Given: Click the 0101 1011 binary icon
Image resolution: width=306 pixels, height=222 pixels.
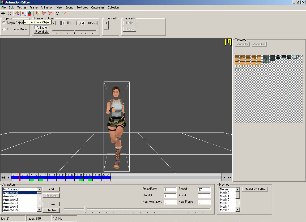Looking at the screenshot, I should pyautogui.click(x=58, y=13).
